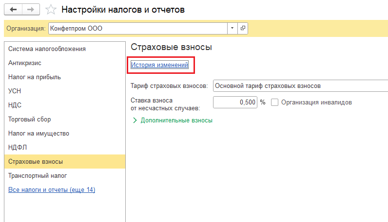Open Транспортный налог section

65,176
